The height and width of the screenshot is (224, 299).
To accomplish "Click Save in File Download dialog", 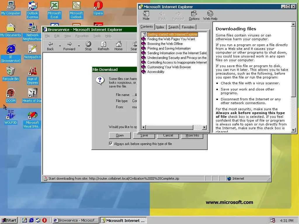I will coord(144,136).
